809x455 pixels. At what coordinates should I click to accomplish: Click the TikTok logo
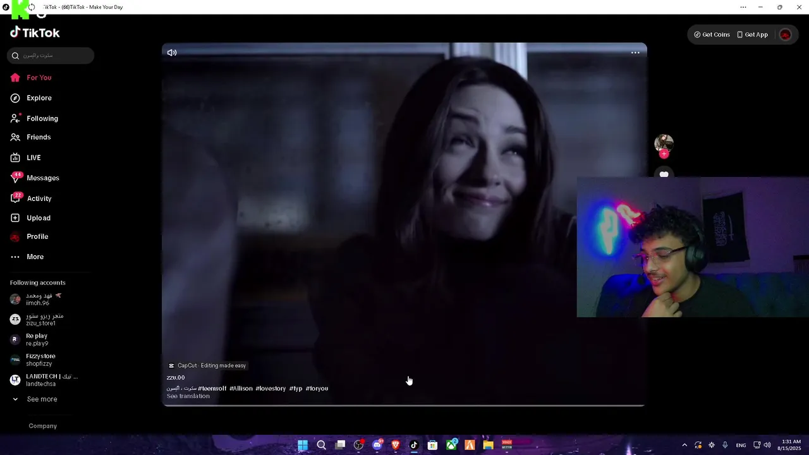(x=35, y=33)
